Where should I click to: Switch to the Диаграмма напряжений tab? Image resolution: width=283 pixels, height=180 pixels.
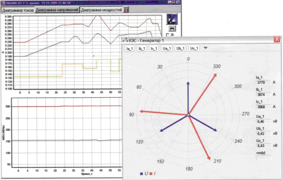point(57,9)
